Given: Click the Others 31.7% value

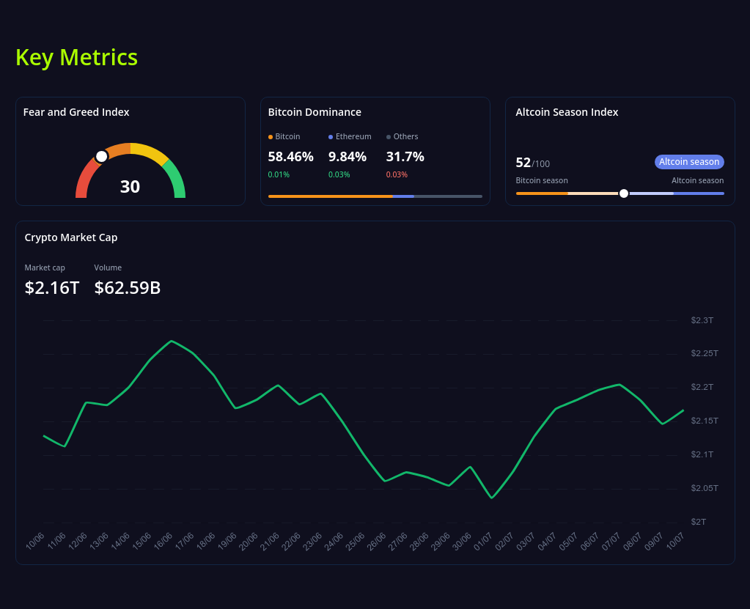Looking at the screenshot, I should tap(405, 156).
